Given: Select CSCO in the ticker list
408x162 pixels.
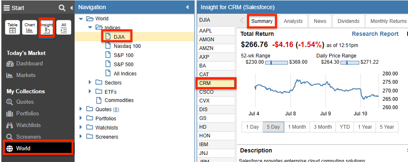Looking at the screenshot, I should (216, 92).
